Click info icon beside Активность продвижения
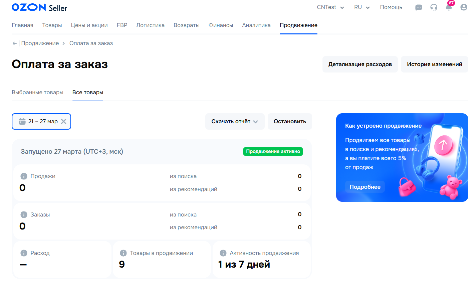 point(223,253)
